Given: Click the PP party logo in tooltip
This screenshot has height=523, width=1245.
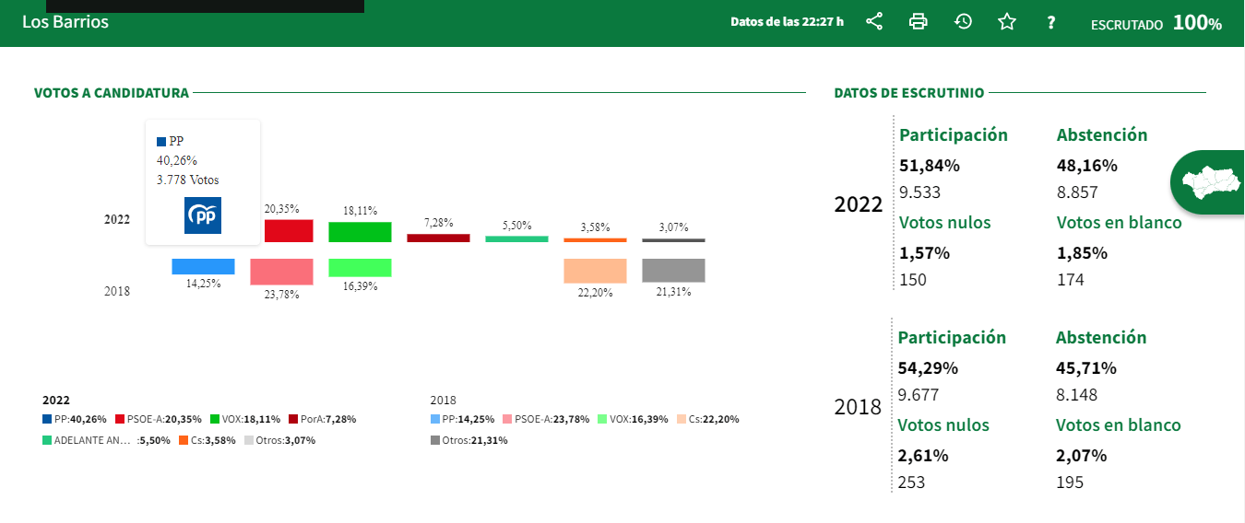Looking at the screenshot, I should [203, 215].
